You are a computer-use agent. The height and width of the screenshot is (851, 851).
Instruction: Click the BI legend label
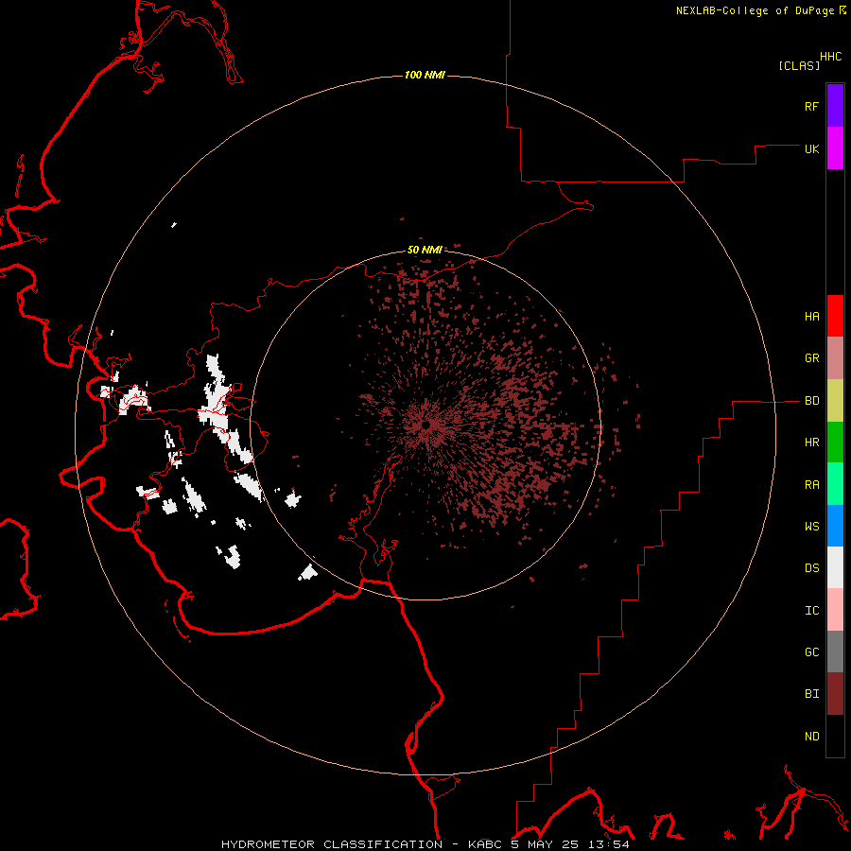pos(811,694)
